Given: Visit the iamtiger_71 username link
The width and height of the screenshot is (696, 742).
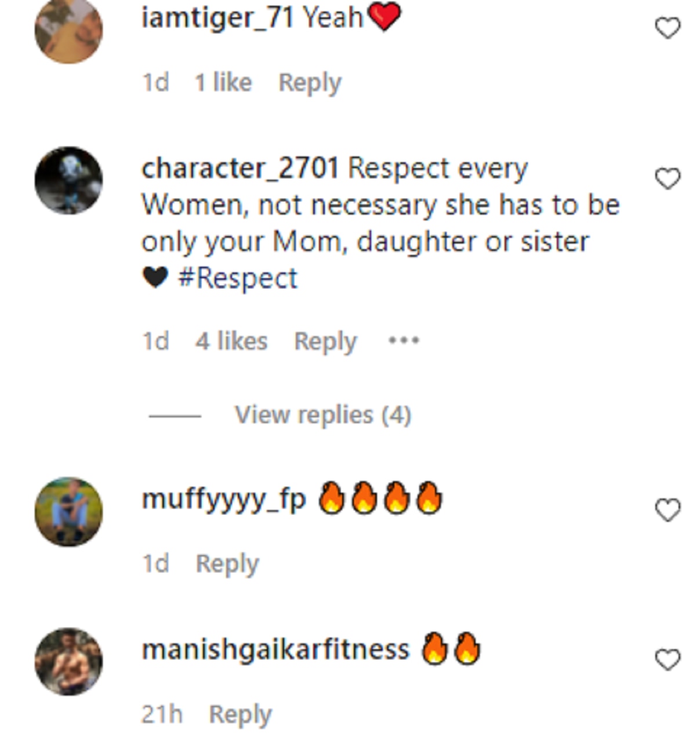Looking at the screenshot, I should pyautogui.click(x=217, y=18).
